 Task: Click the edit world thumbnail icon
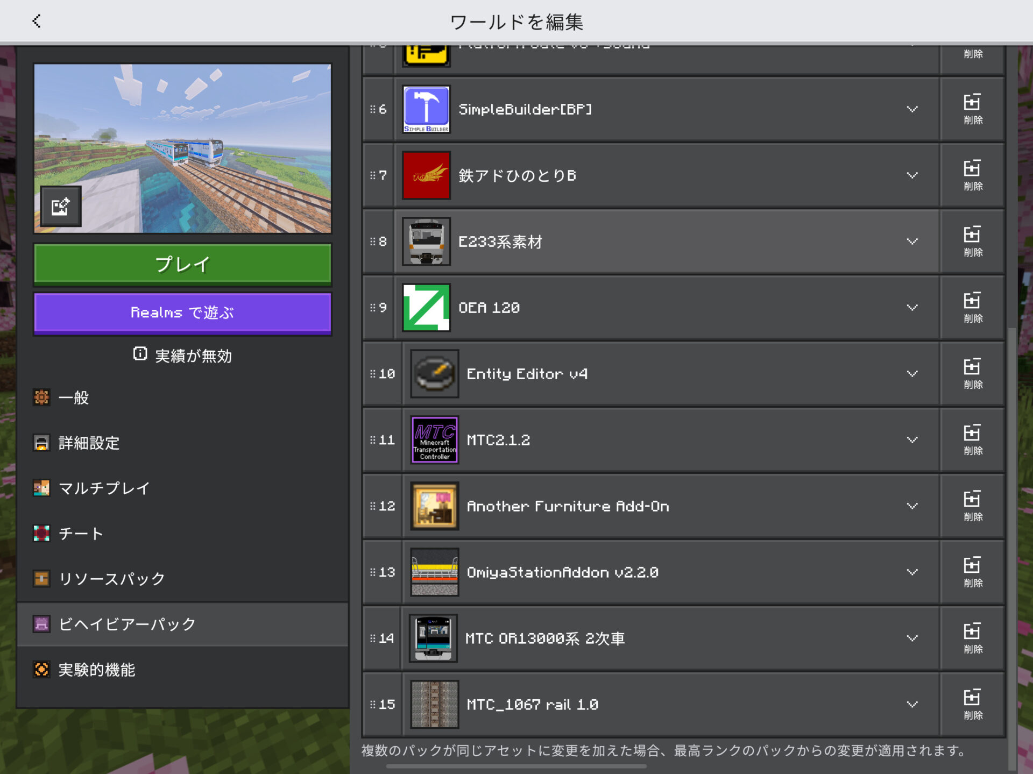(61, 207)
